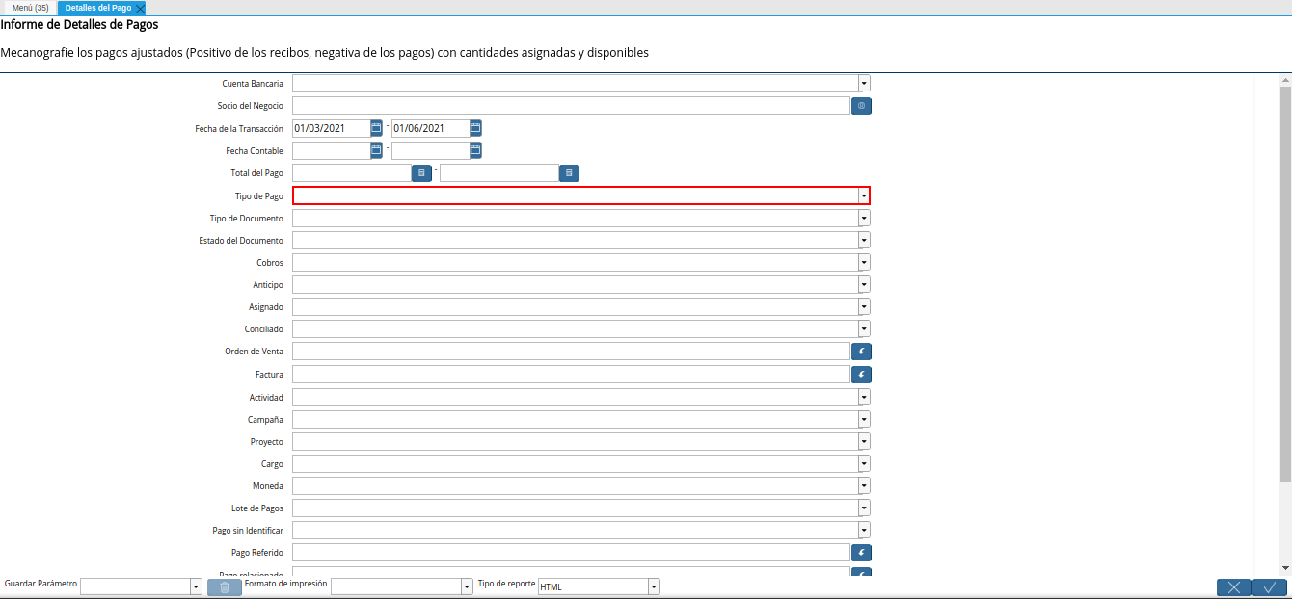Open calendar for Fecha de la Transacción start date
Image resolution: width=1292 pixels, height=599 pixels.
(x=376, y=128)
